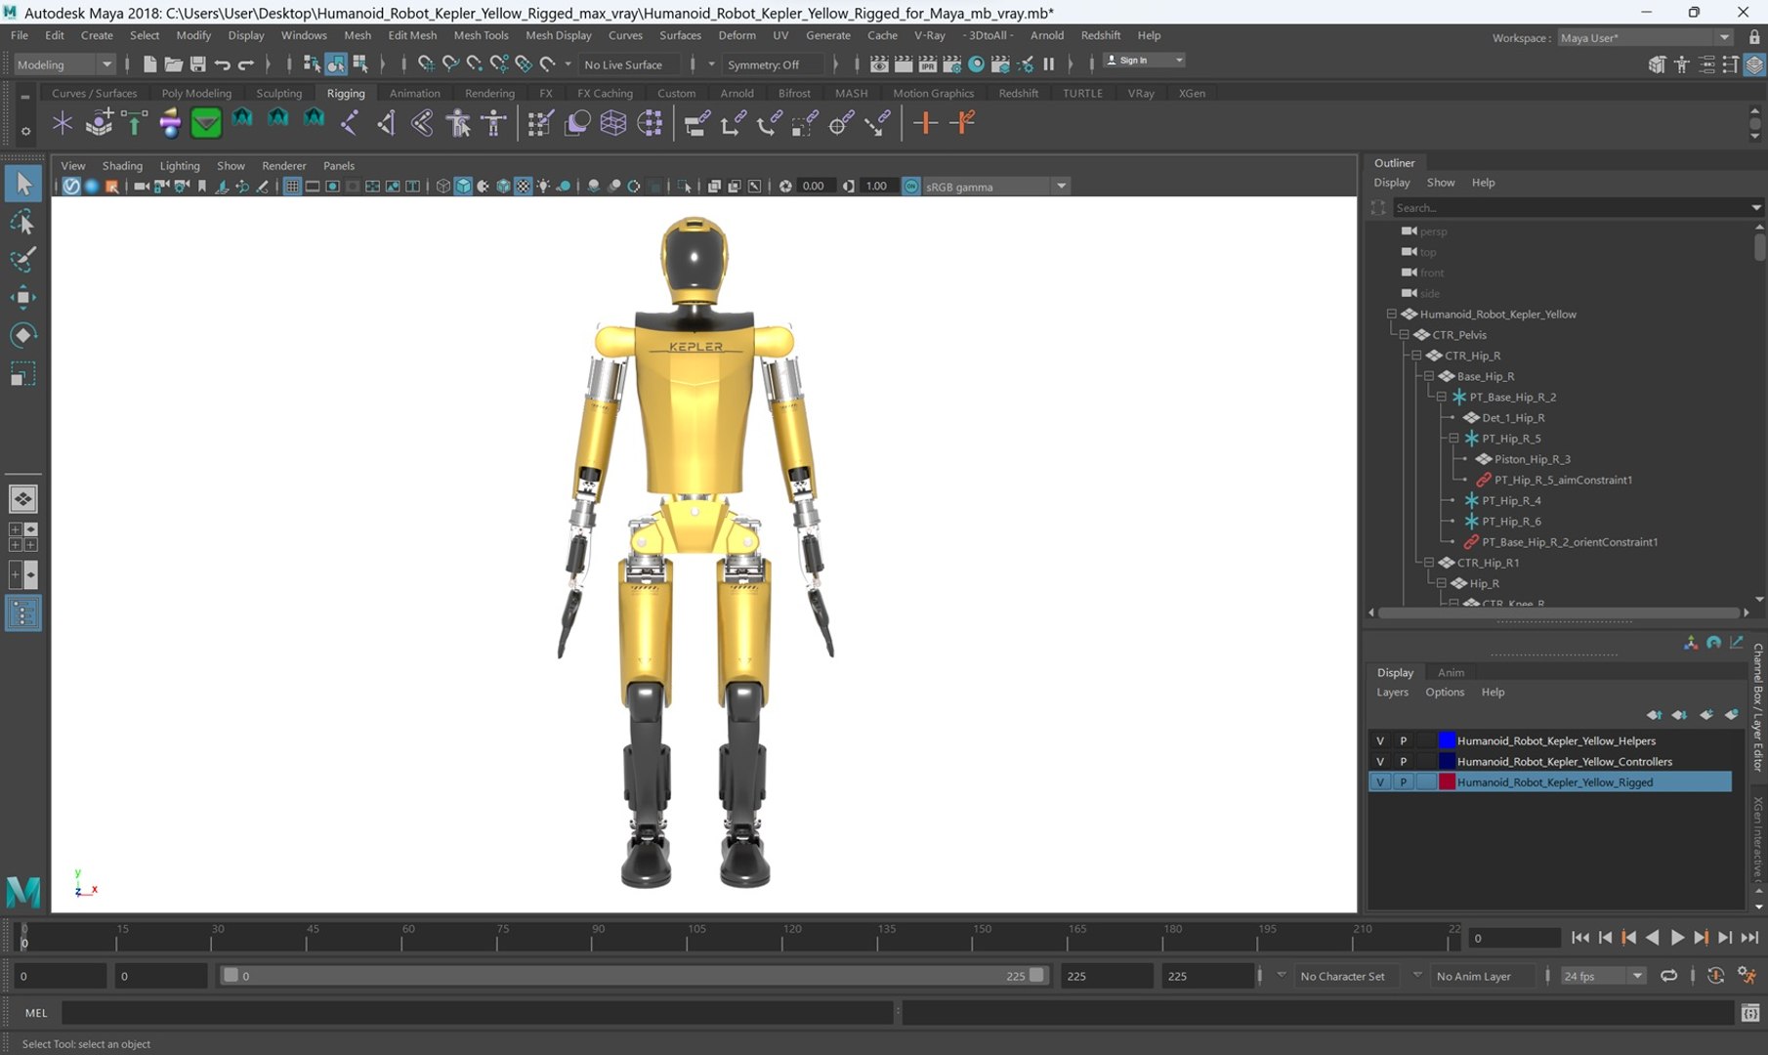Screen dimensions: 1768x1055
Task: Click the red color swatch of Rigged layer
Action: coord(1447,781)
